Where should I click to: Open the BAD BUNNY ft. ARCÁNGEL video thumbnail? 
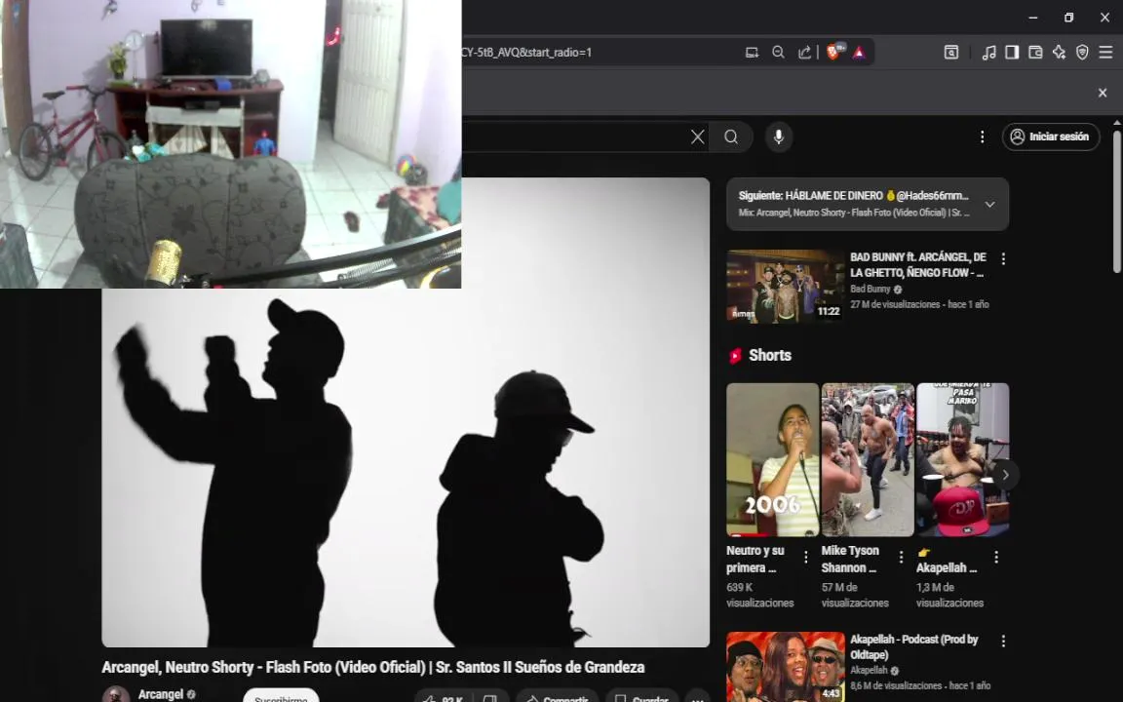coord(786,286)
